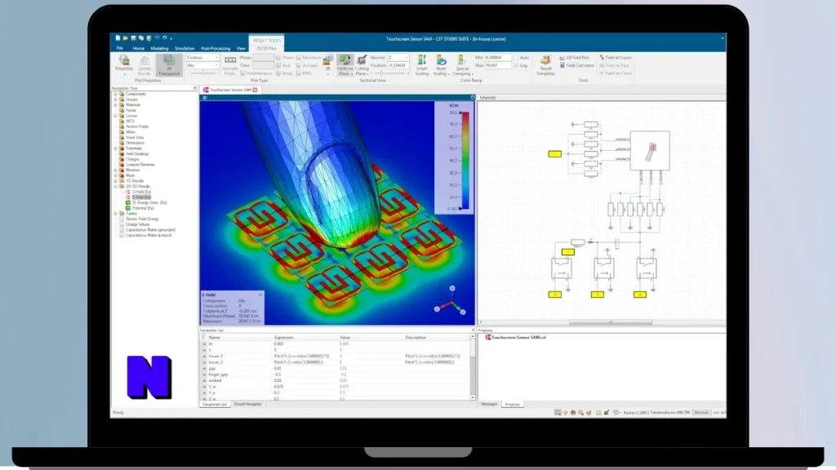This screenshot has width=836, height=470.
Task: Expand the Tables tree node
Action: pyautogui.click(x=115, y=214)
